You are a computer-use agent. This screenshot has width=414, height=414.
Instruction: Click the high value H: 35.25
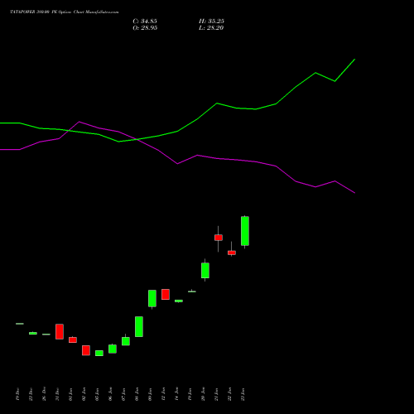pyautogui.click(x=211, y=22)
